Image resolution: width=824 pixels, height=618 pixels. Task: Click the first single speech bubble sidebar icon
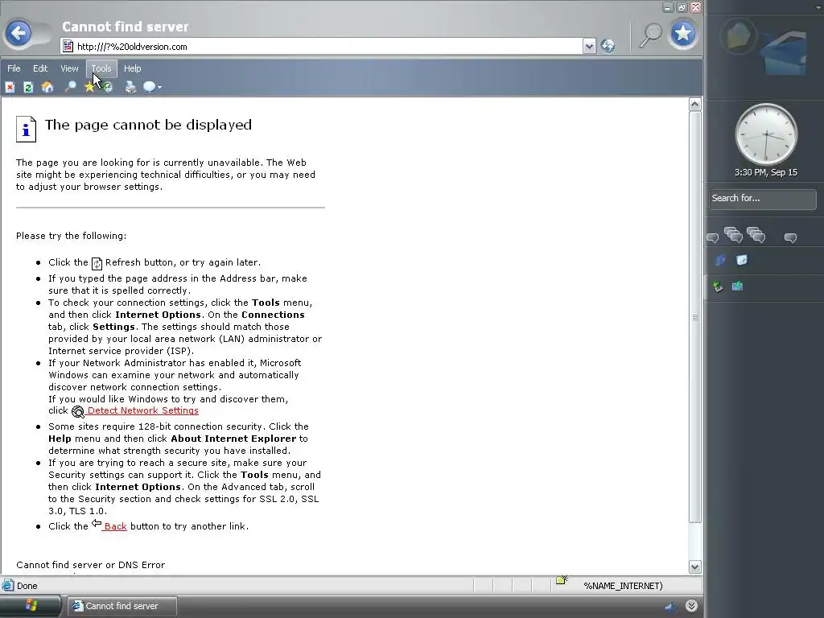point(713,238)
